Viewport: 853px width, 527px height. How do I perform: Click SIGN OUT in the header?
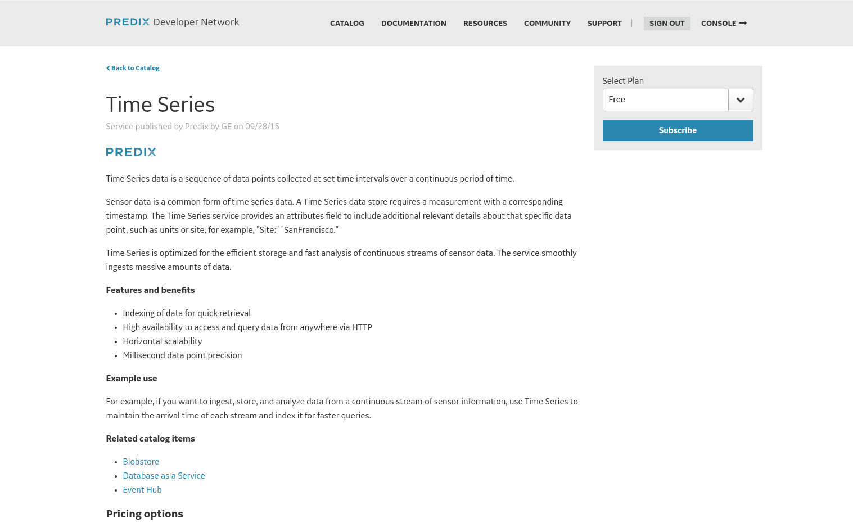[x=667, y=24]
